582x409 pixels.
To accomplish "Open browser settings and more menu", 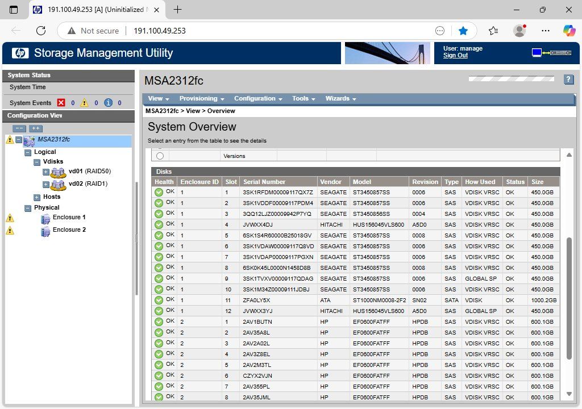I will 545,31.
